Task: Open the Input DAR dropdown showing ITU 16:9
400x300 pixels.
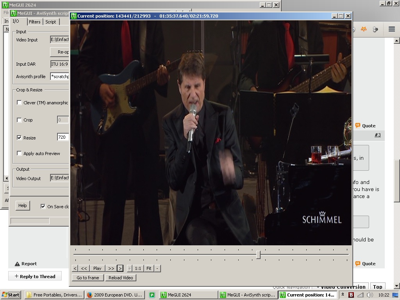Action: coord(60,64)
